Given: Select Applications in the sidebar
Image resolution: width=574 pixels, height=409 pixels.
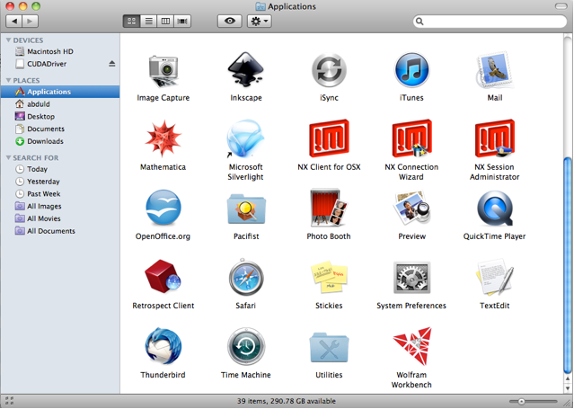Looking at the screenshot, I should [60, 92].
